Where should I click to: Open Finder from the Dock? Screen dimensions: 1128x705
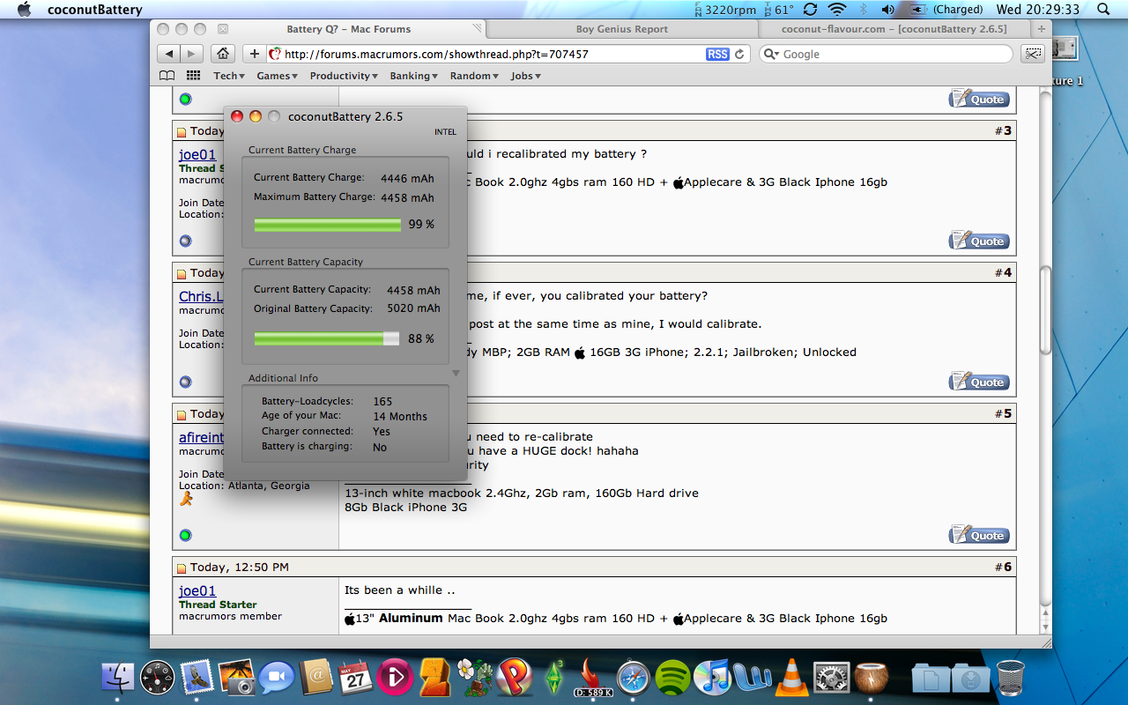tap(118, 677)
